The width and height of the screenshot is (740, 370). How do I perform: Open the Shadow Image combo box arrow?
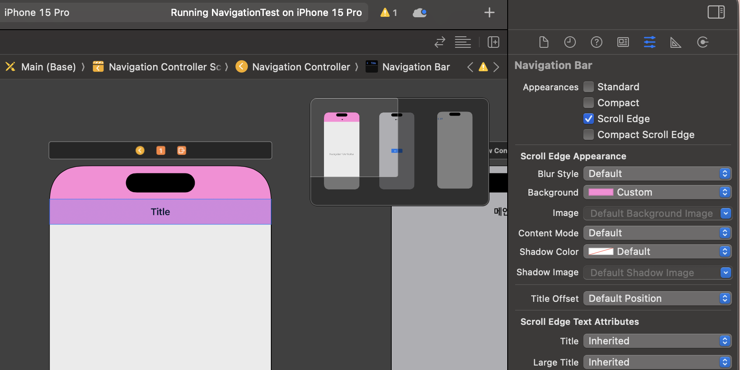(x=726, y=273)
